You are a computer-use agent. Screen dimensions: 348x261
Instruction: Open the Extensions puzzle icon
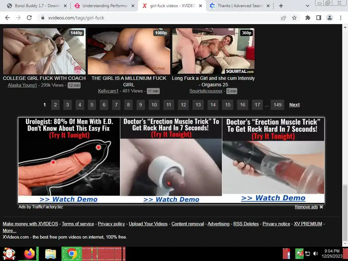tap(308, 18)
